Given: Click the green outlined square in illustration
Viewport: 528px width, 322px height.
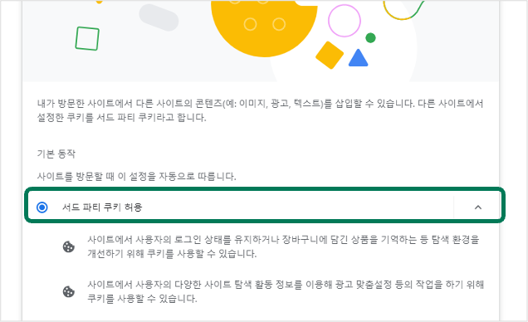Looking at the screenshot, I should 87,38.
